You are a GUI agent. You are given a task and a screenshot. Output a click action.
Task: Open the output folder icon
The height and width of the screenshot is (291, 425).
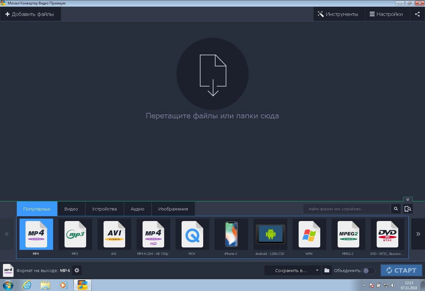[x=327, y=270]
